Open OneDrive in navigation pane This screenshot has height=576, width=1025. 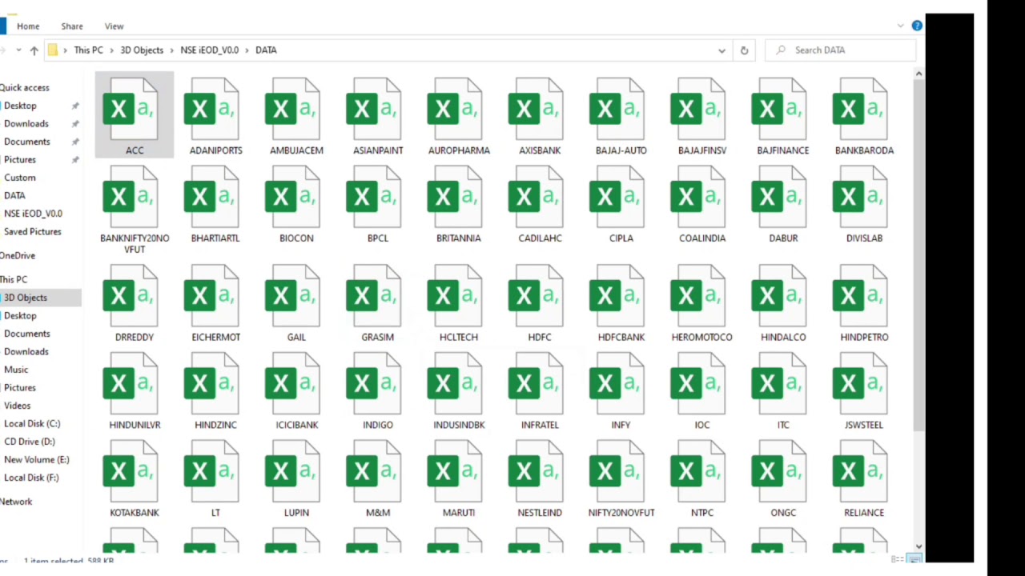(18, 255)
